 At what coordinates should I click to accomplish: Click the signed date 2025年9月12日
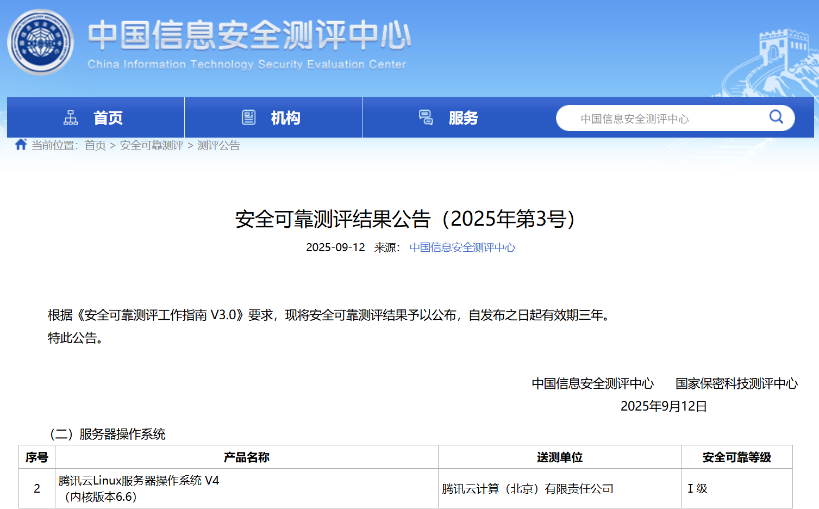pos(664,406)
